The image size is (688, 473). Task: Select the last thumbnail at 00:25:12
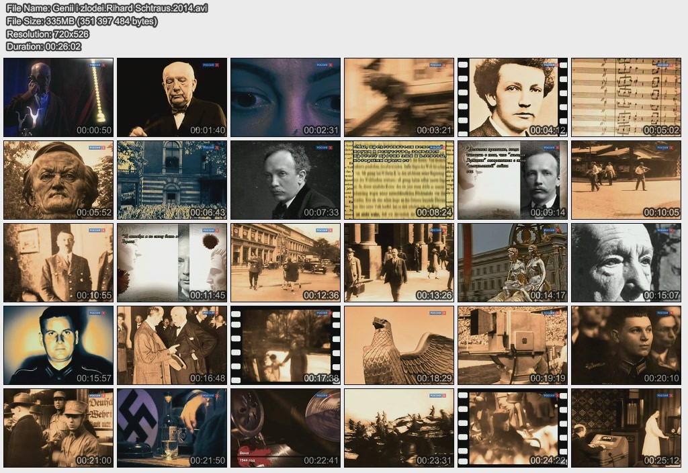626,428
